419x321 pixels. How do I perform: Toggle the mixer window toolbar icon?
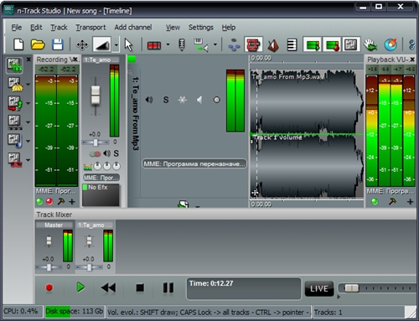pos(351,44)
